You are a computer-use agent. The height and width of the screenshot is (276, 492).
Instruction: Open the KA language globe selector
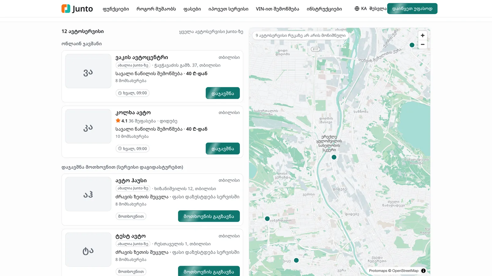(361, 9)
